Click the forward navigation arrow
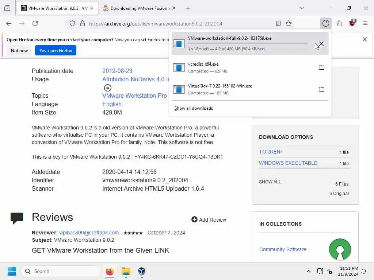 coord(22,23)
